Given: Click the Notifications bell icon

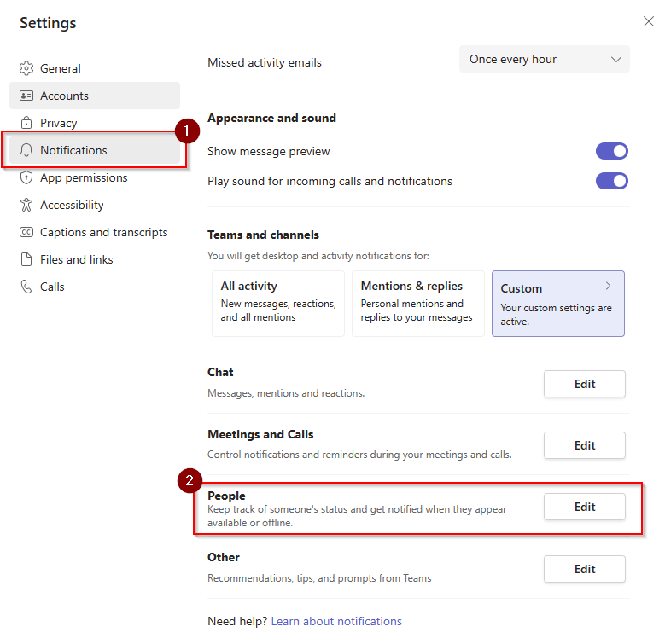Looking at the screenshot, I should point(26,150).
